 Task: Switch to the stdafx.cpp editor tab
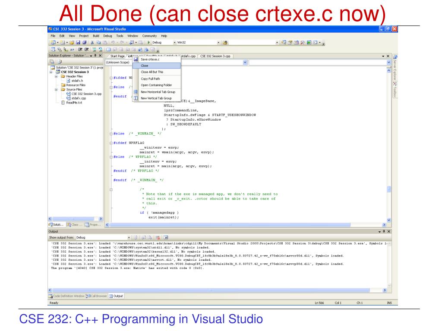tap(188, 56)
